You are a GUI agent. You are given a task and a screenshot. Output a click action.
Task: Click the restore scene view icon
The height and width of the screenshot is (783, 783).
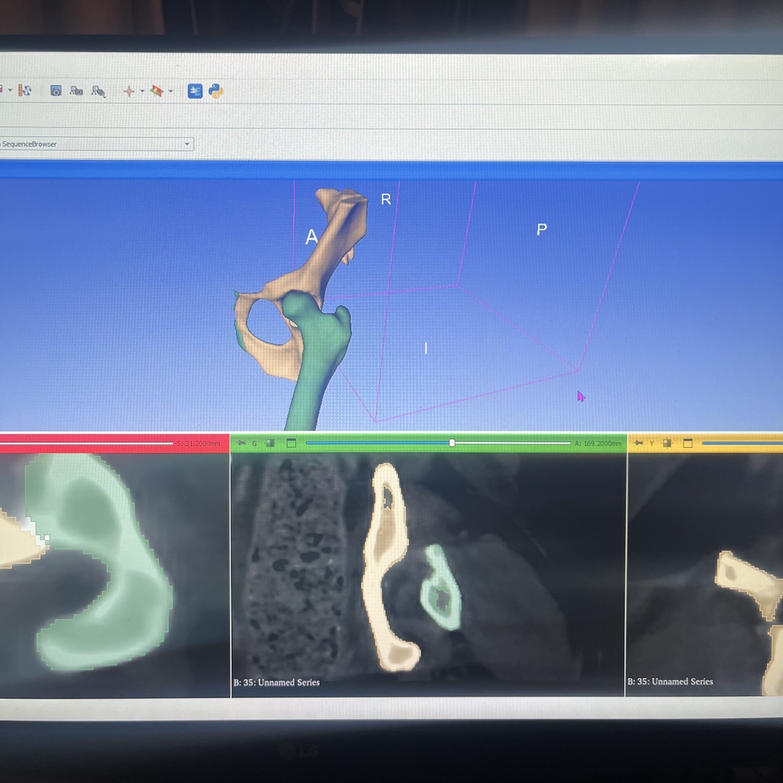[98, 91]
